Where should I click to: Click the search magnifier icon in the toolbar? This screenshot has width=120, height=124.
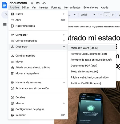pyautogui.click(x=6, y=15)
